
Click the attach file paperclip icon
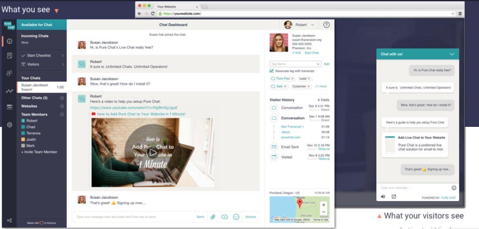pos(213,217)
